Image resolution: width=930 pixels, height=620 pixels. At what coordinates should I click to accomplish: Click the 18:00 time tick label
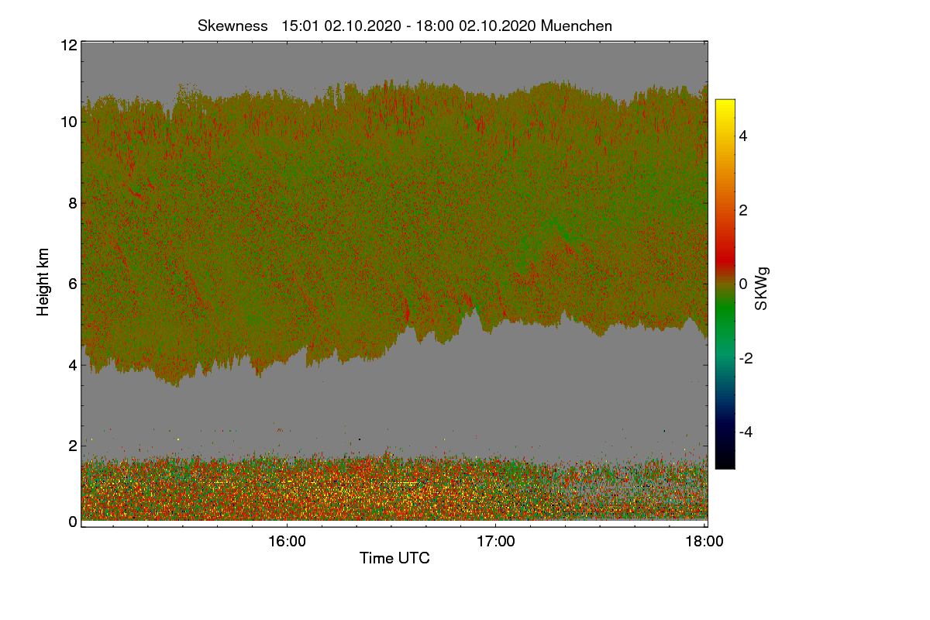(704, 542)
